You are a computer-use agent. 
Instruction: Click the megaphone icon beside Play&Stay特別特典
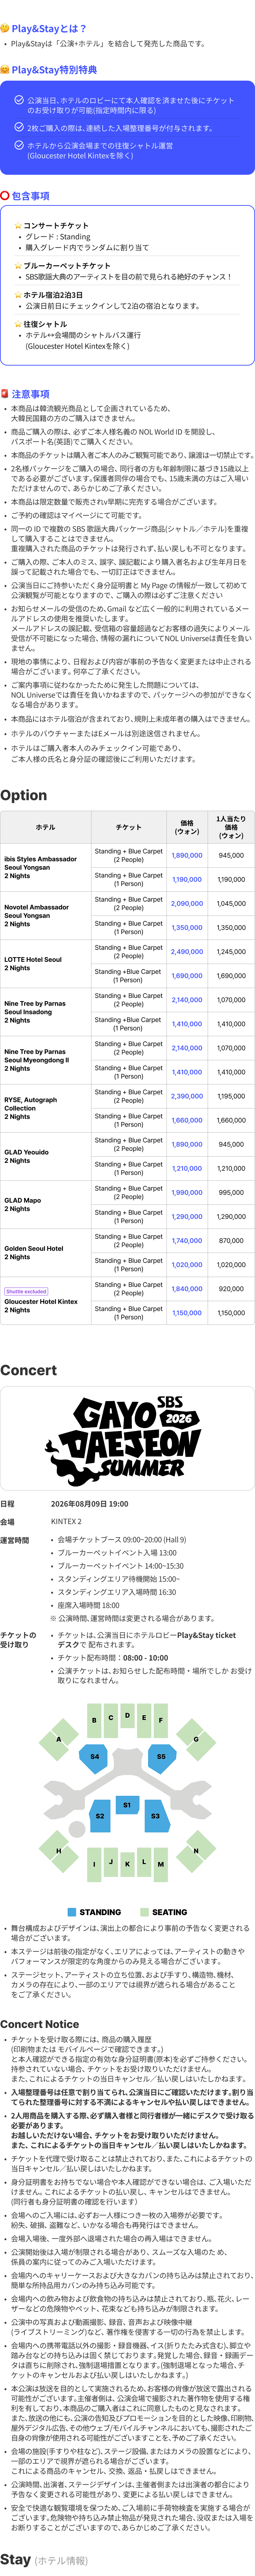(x=5, y=70)
